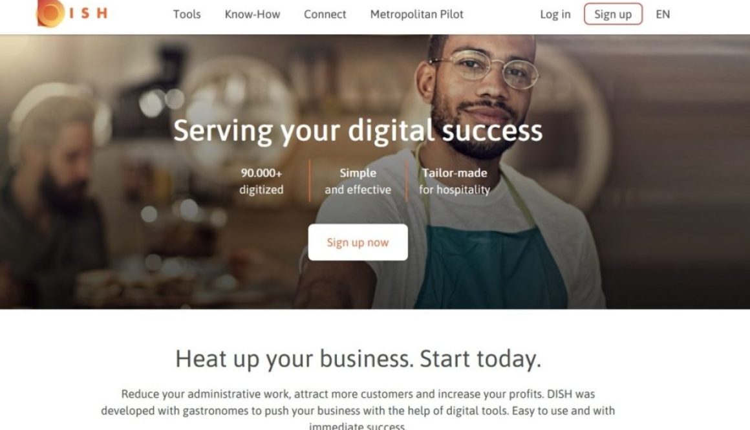Click the Log in link
The height and width of the screenshot is (430, 750).
coord(555,14)
